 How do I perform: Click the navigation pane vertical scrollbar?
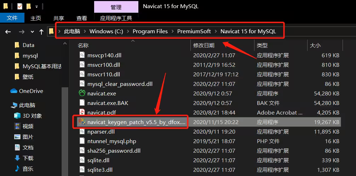(65, 109)
